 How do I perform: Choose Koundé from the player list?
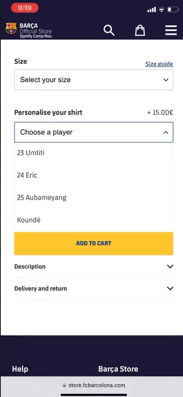coord(94,220)
